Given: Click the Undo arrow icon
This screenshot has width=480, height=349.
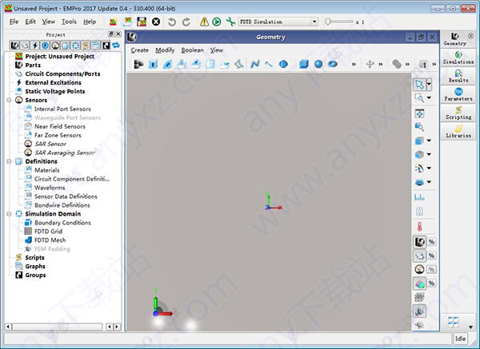Looking at the screenshot, I should [172, 22].
